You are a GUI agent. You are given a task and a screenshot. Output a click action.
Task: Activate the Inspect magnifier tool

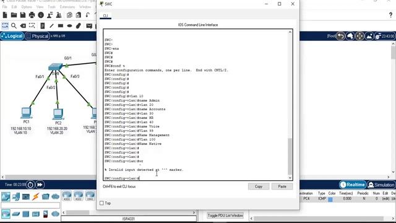(14, 26)
